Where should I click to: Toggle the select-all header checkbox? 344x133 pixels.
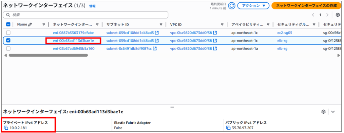8,24
